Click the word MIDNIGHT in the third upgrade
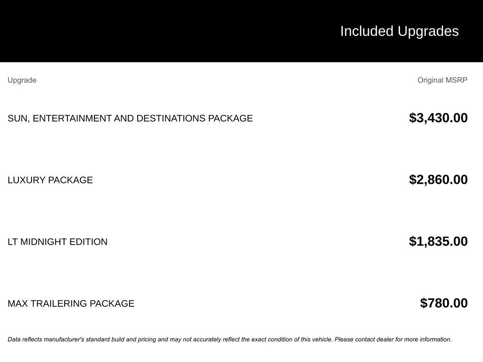The image size is (483, 362). point(44,242)
